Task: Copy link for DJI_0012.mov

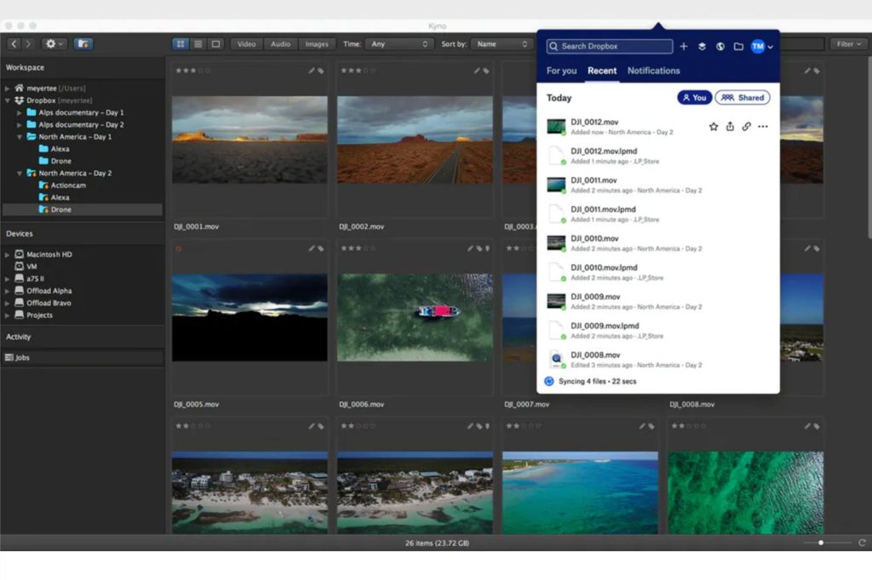Action: [x=746, y=127]
